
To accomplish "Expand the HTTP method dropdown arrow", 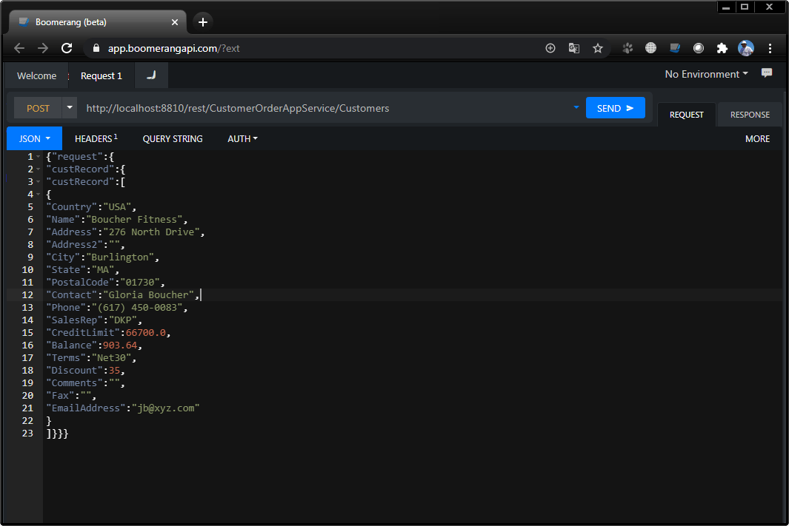I will pyautogui.click(x=70, y=107).
